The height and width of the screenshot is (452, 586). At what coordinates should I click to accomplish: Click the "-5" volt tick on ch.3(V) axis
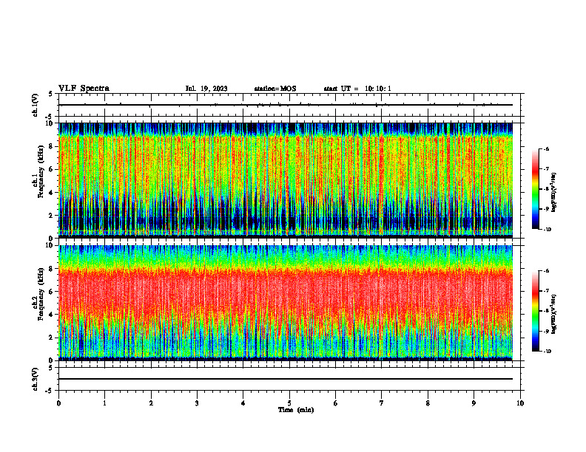[x=49, y=391]
